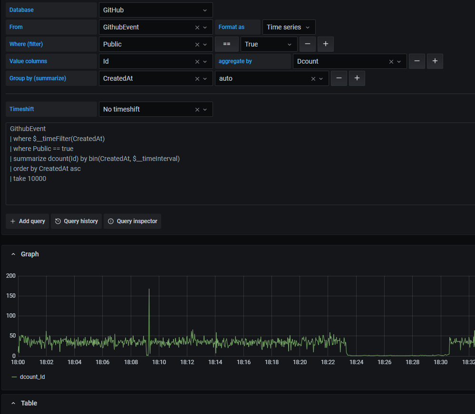This screenshot has height=414, width=475.
Task: Click the Add query button
Action: point(27,221)
